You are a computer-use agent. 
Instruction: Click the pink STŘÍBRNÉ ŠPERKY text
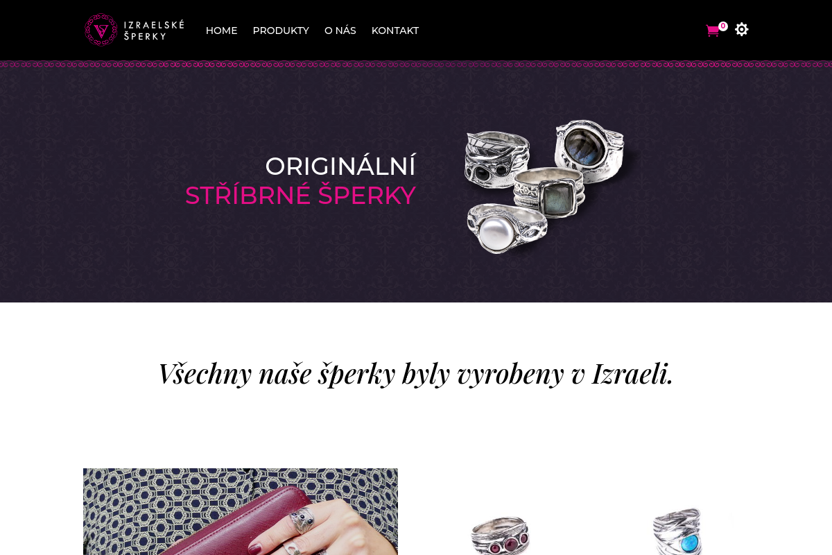[300, 196]
